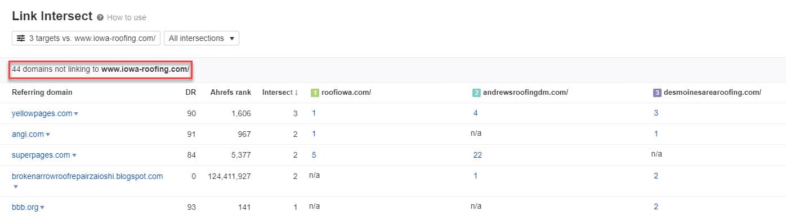Viewport: 786px width, 216px height.
Task: Click the green number 1 badge for roofiowa.com
Action: click(315, 93)
